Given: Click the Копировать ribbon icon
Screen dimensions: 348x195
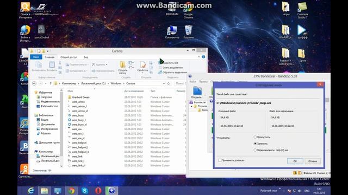Looking at the screenshot, I should click(39, 67).
